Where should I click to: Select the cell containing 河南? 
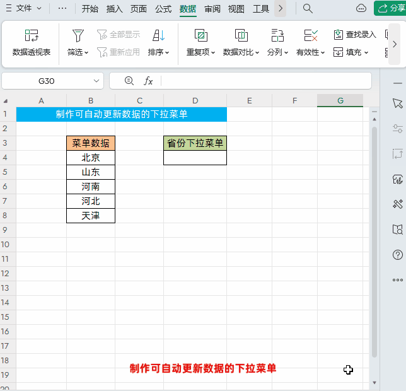pyautogui.click(x=91, y=187)
